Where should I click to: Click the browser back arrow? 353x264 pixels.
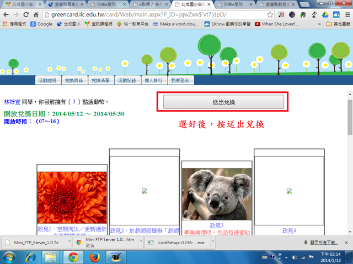click(x=7, y=14)
